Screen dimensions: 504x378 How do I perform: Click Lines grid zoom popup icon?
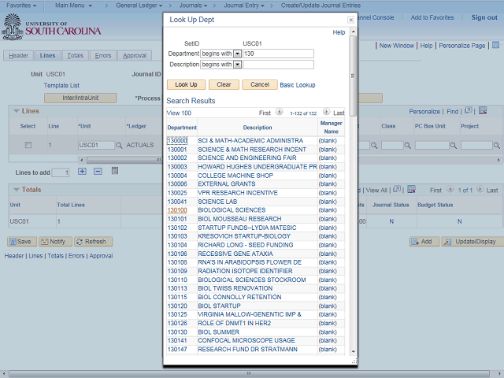[469, 110]
